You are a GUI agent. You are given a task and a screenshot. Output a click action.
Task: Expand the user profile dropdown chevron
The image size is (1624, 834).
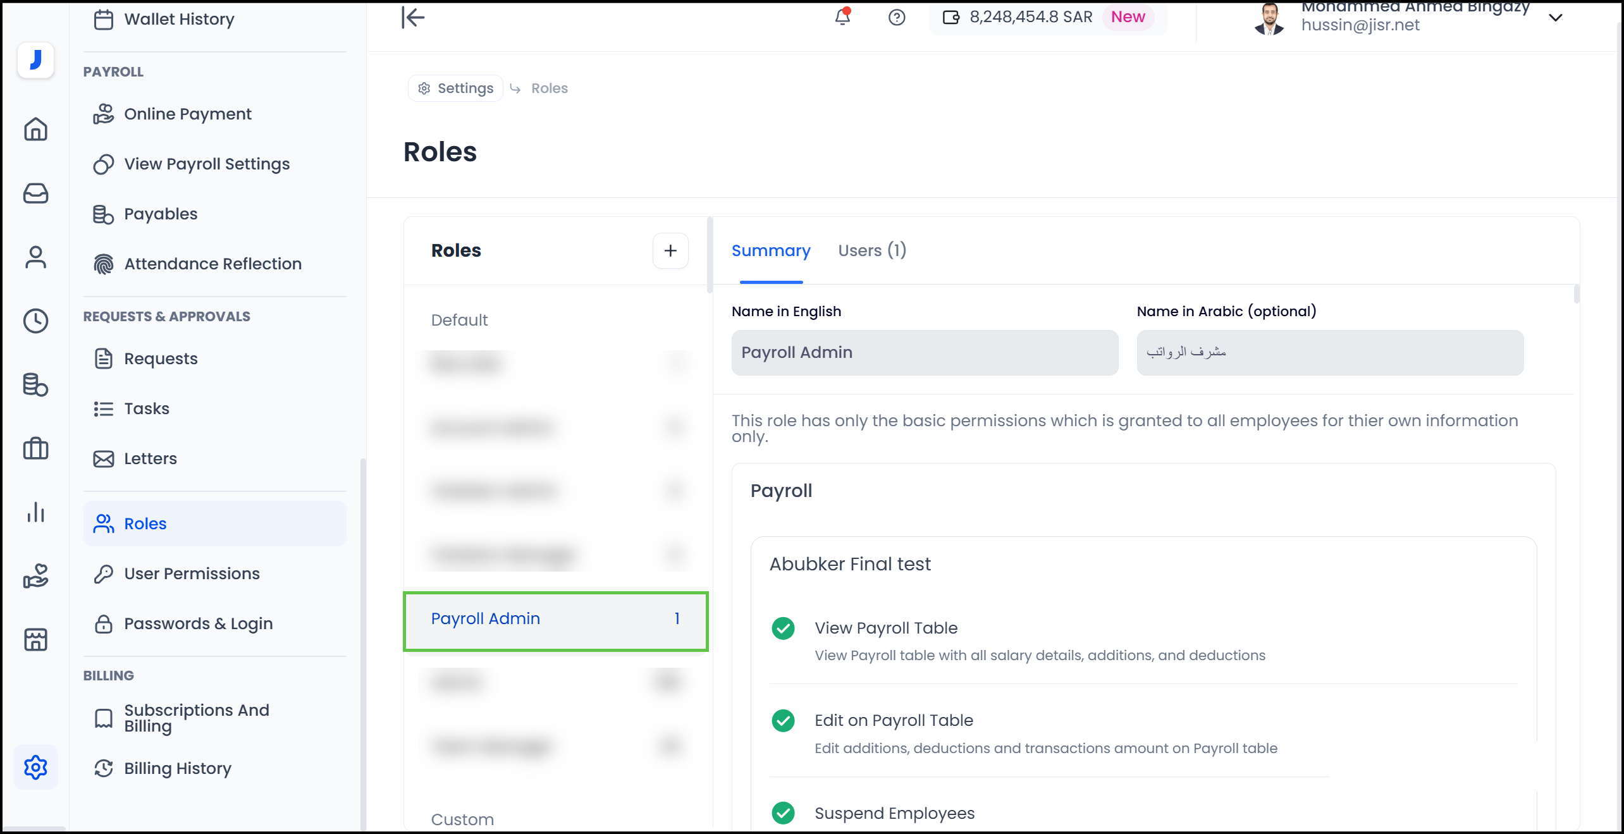(1556, 17)
